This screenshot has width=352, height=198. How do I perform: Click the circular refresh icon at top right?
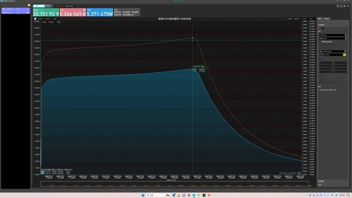[338, 6]
